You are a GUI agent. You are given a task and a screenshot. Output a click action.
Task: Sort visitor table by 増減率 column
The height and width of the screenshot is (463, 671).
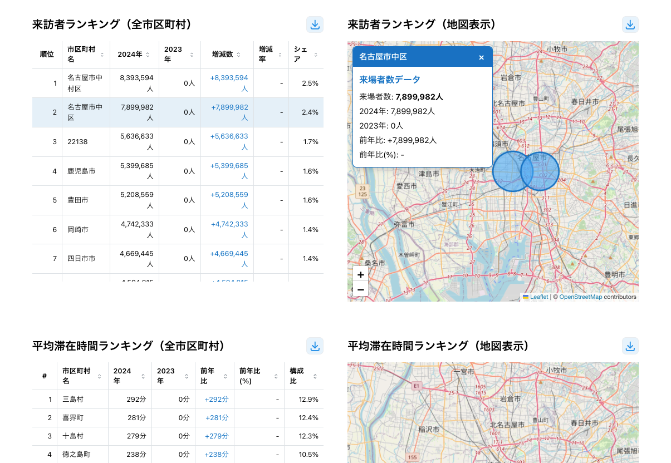(280, 55)
